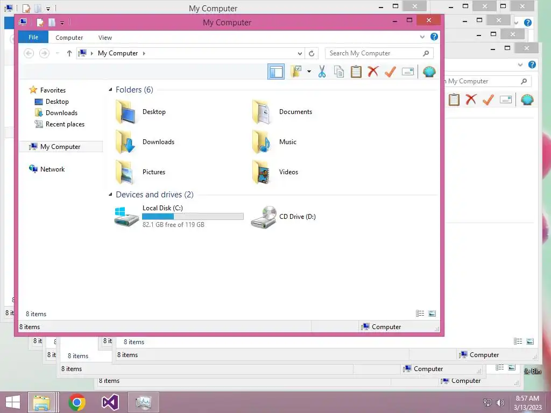Go back with the Back arrow
This screenshot has height=413, width=551.
point(29,53)
